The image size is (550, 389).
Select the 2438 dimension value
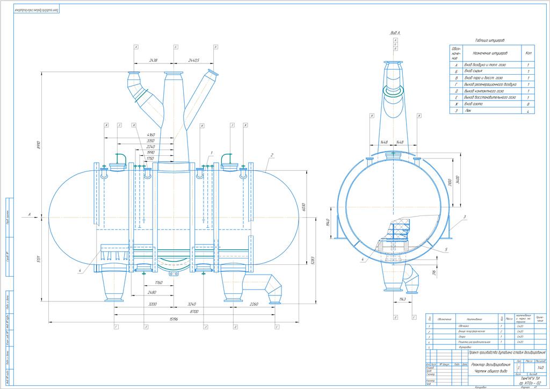(x=153, y=60)
